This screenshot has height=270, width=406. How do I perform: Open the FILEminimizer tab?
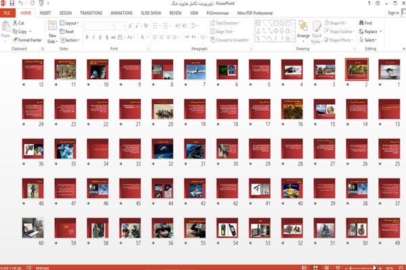(218, 13)
